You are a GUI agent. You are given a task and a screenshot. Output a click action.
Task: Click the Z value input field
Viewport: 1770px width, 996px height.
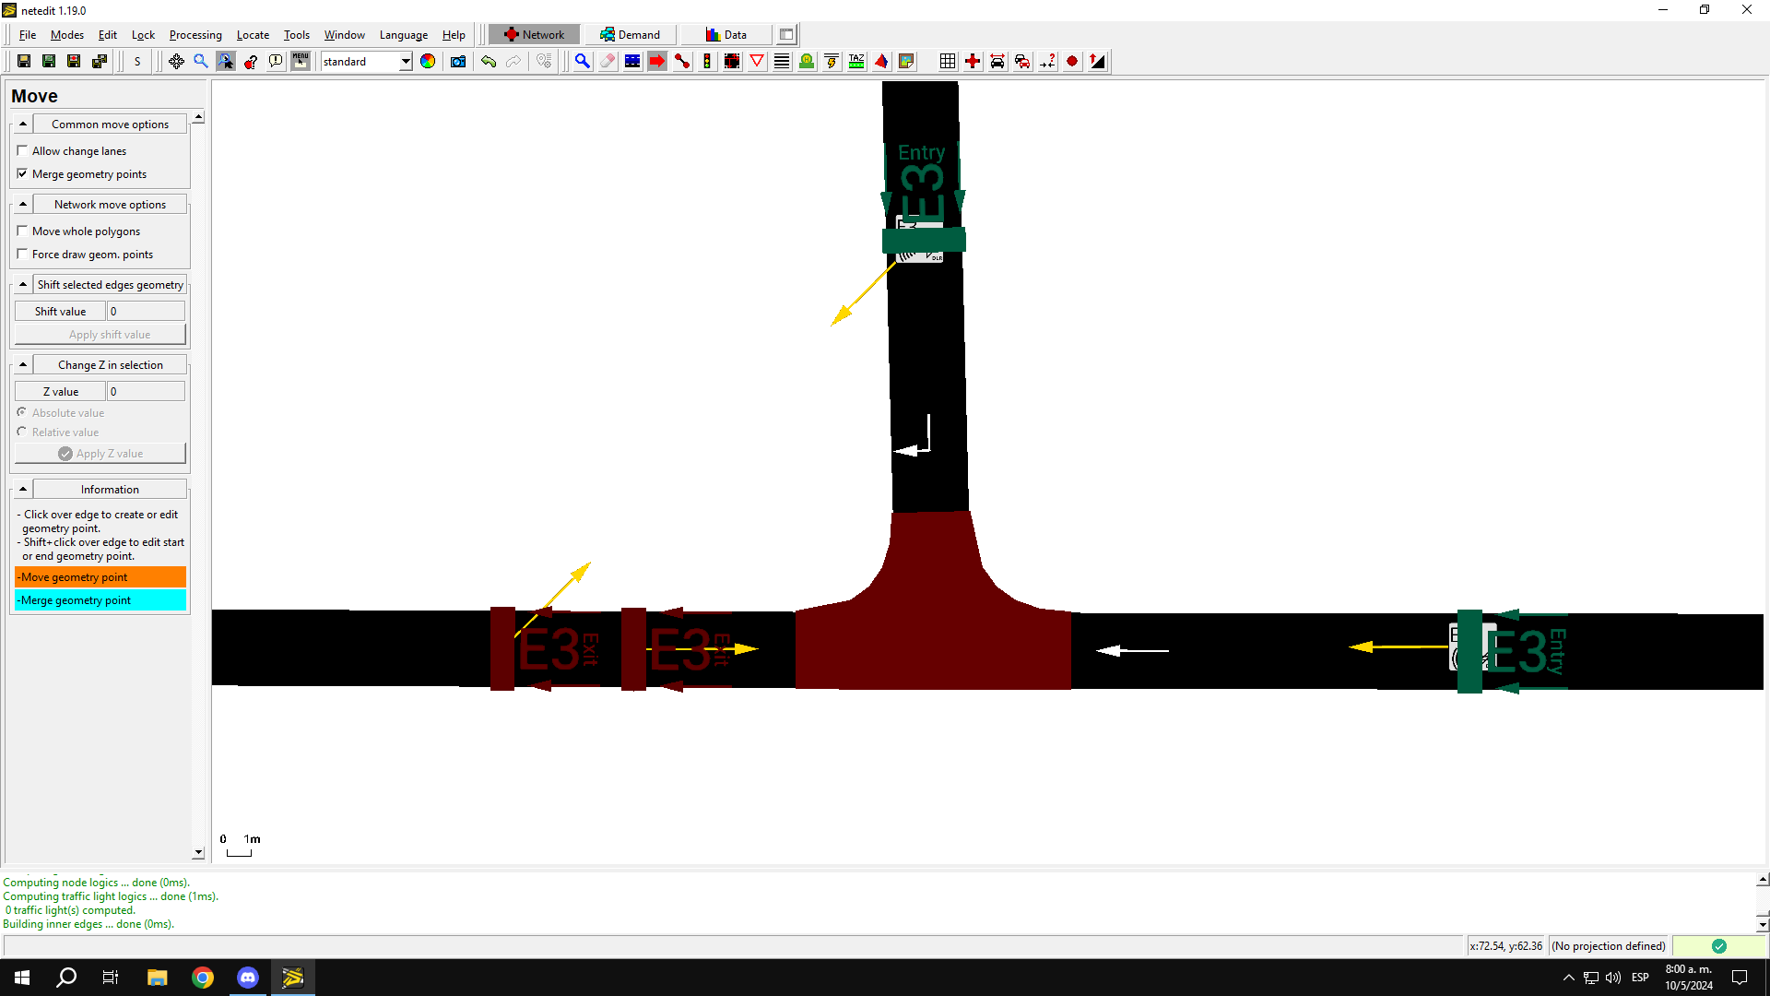pyautogui.click(x=147, y=392)
